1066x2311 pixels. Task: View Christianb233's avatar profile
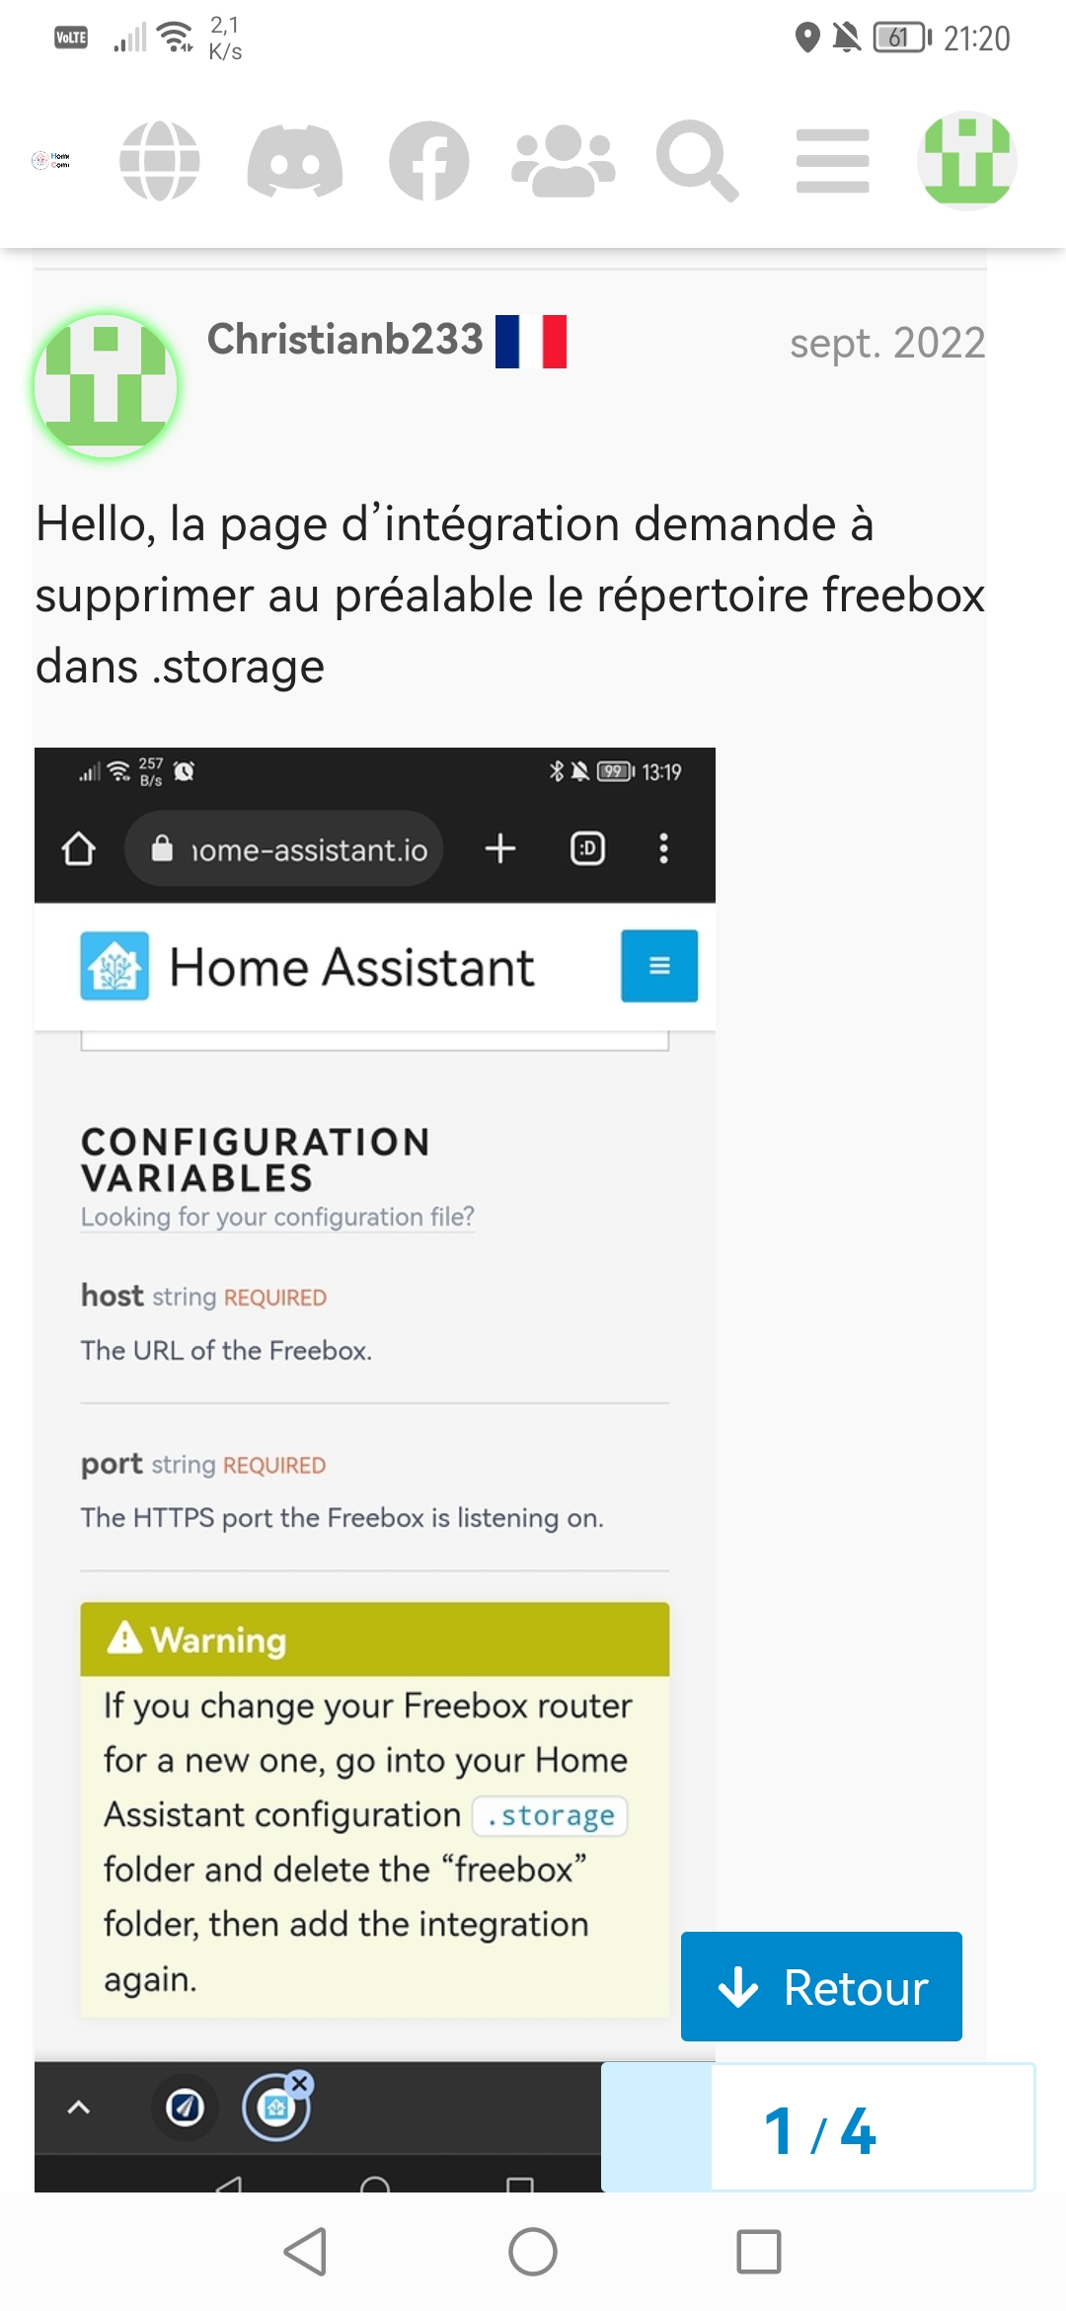(x=106, y=386)
